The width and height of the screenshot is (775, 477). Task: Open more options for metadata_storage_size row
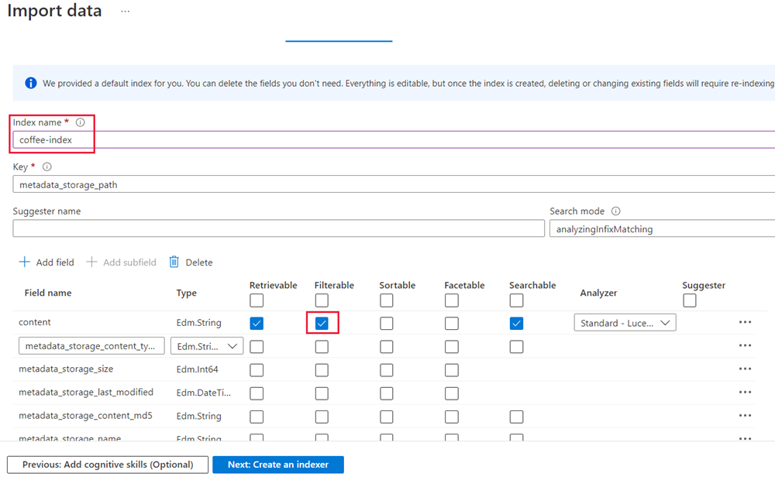[x=745, y=369]
